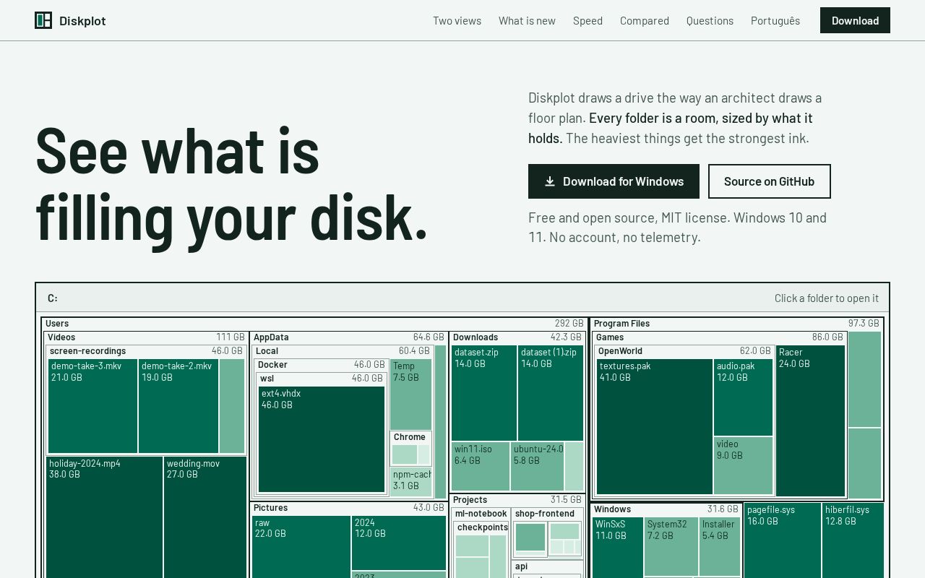The height and width of the screenshot is (578, 925).
Task: Select the ext4.vhdx 46.0 GB block
Action: (x=322, y=439)
